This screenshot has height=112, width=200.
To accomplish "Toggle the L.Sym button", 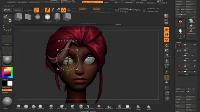I will pos(167,40).
